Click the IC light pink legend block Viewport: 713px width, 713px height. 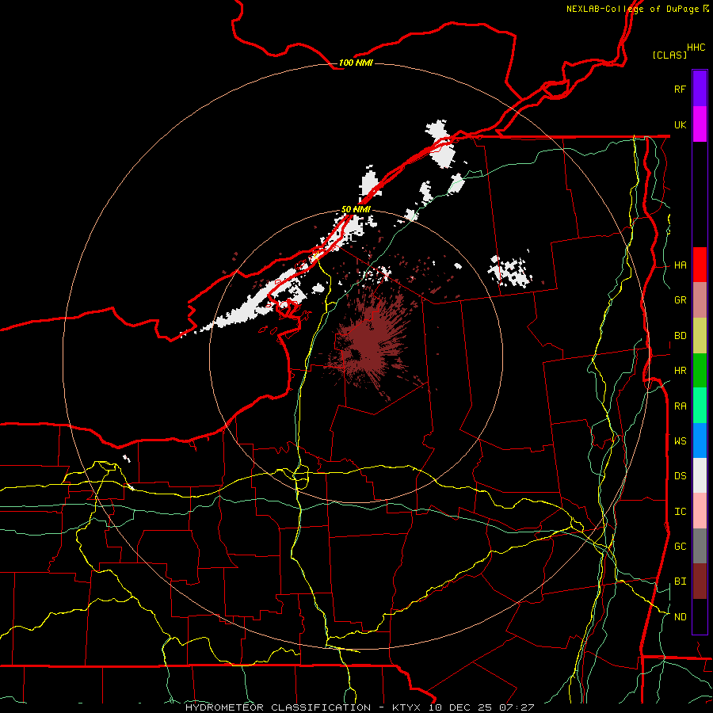tap(700, 511)
